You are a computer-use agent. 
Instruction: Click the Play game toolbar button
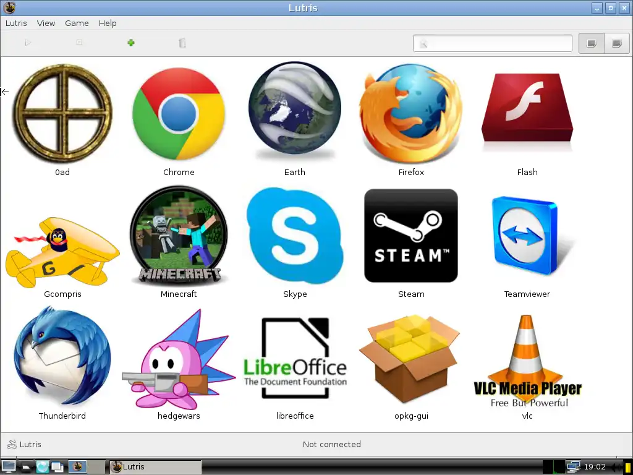click(x=27, y=43)
